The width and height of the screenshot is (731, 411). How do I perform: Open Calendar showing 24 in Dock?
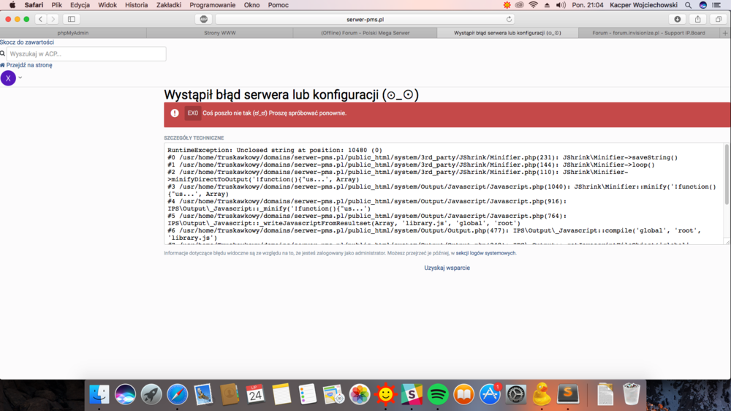tap(255, 394)
